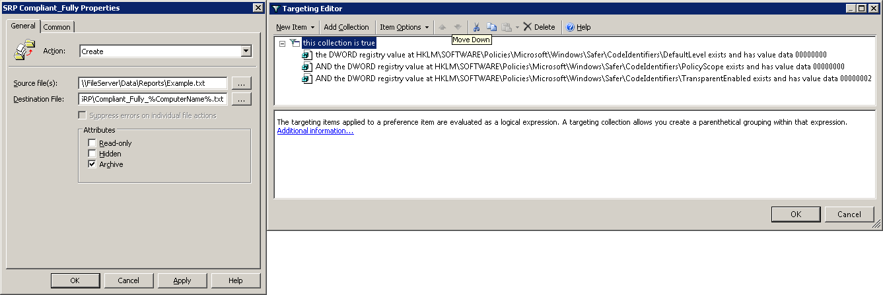Open the Additional information link
The image size is (883, 295).
click(315, 131)
